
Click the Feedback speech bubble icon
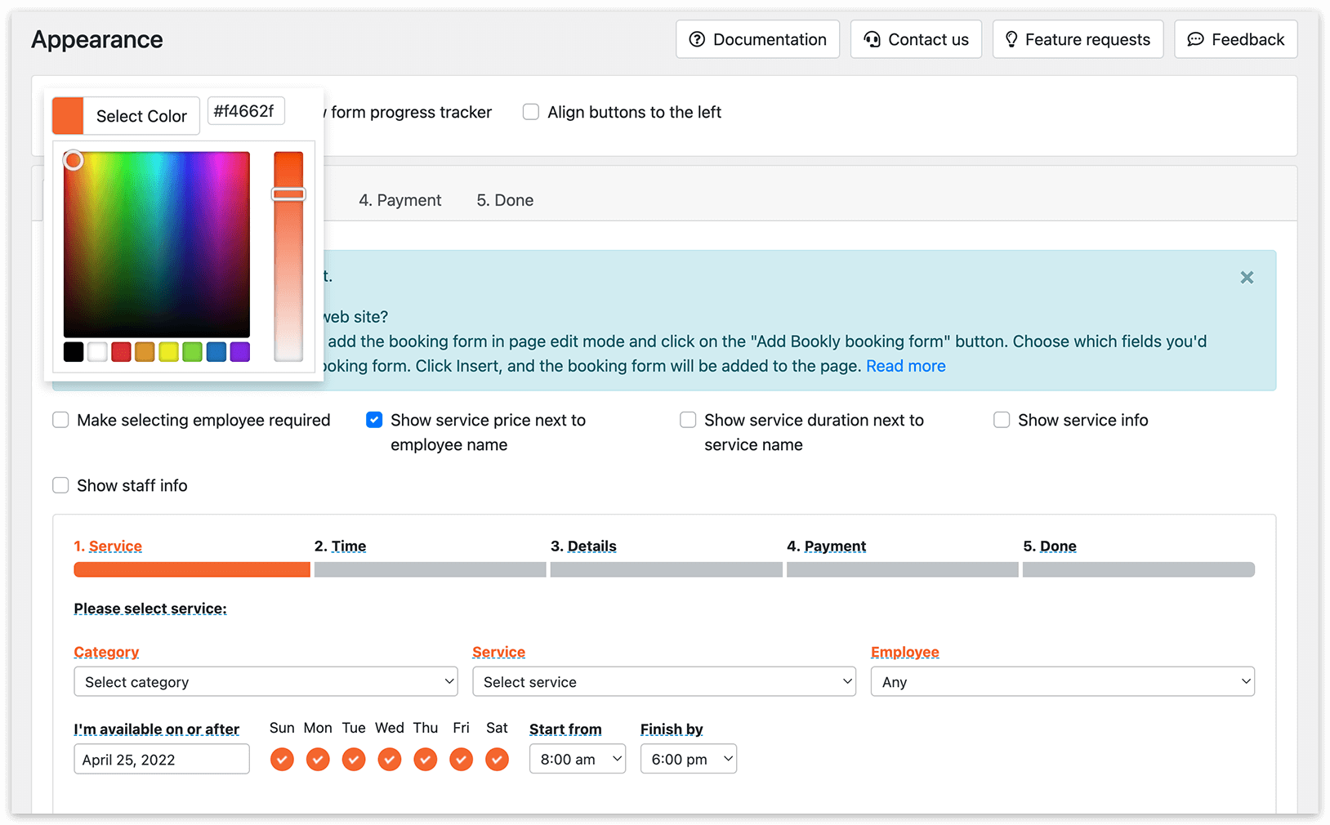click(1195, 39)
